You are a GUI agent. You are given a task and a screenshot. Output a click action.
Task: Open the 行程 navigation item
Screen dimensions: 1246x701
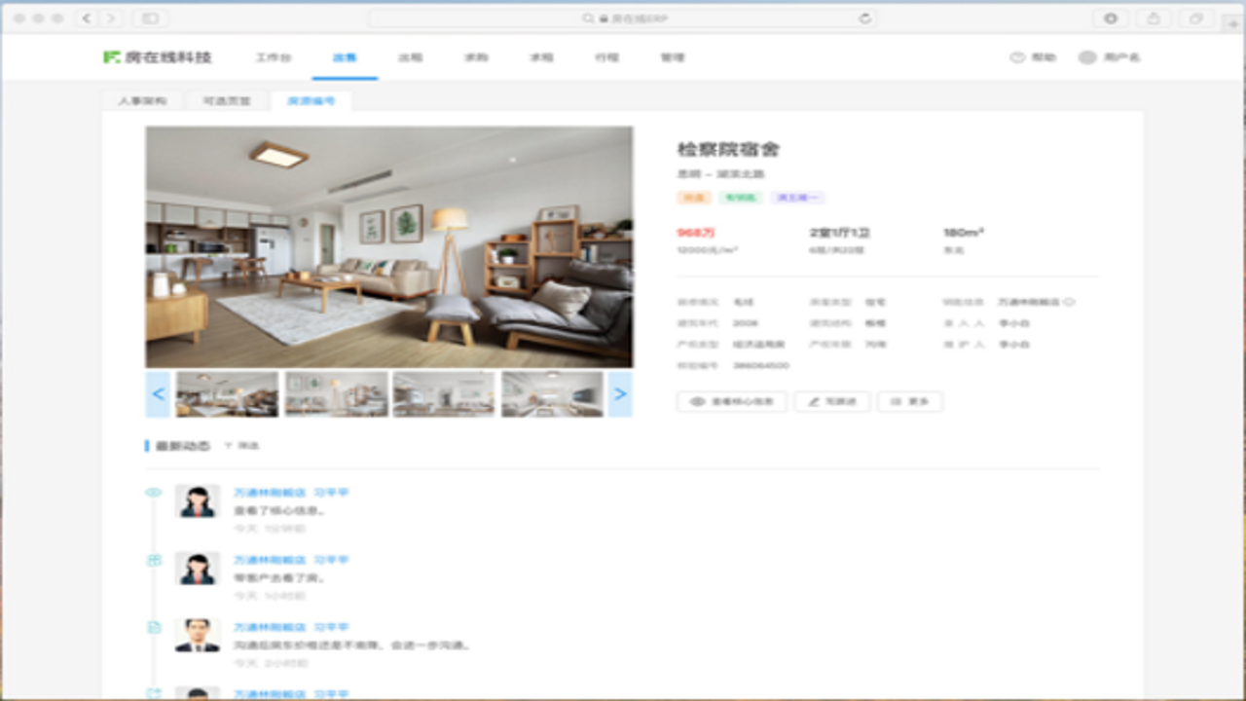606,57
